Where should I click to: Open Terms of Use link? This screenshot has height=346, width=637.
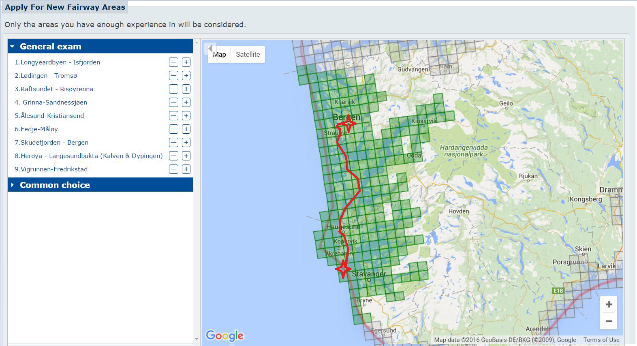[x=601, y=340]
